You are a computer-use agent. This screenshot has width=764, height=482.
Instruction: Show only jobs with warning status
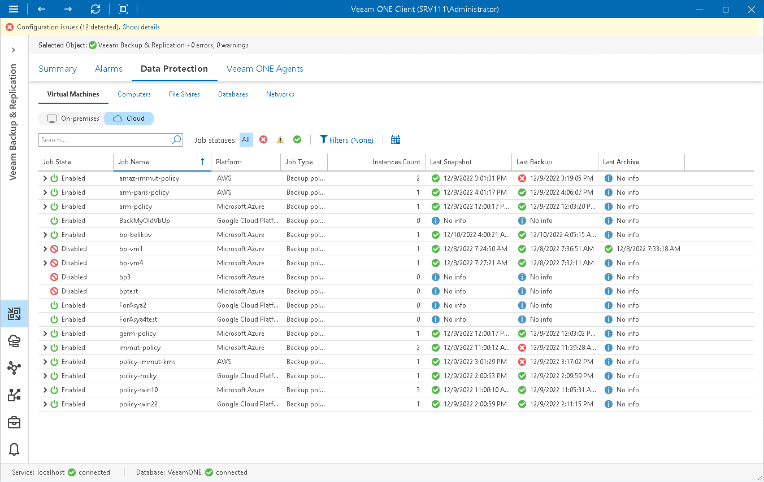[280, 139]
